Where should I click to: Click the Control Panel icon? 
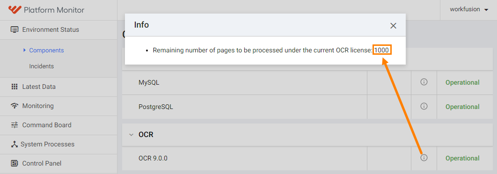(x=14, y=164)
